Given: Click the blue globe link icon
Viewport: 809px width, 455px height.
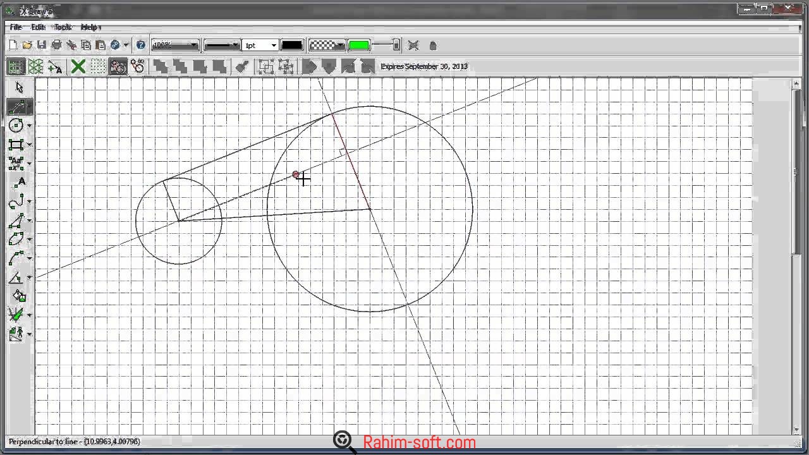Looking at the screenshot, I should click(115, 45).
